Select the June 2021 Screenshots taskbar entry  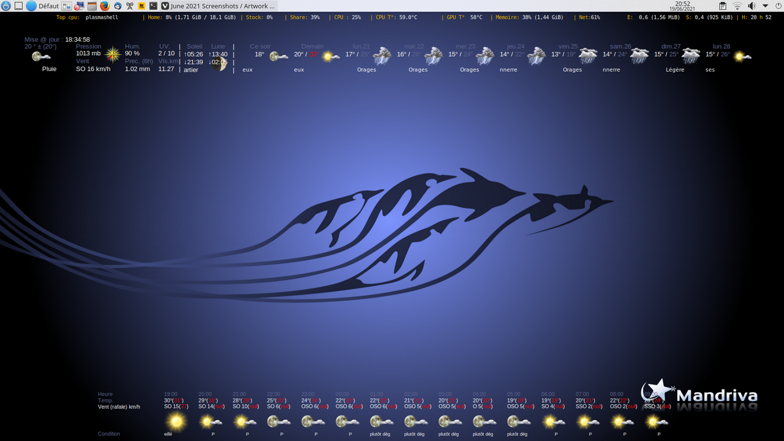tap(217, 6)
